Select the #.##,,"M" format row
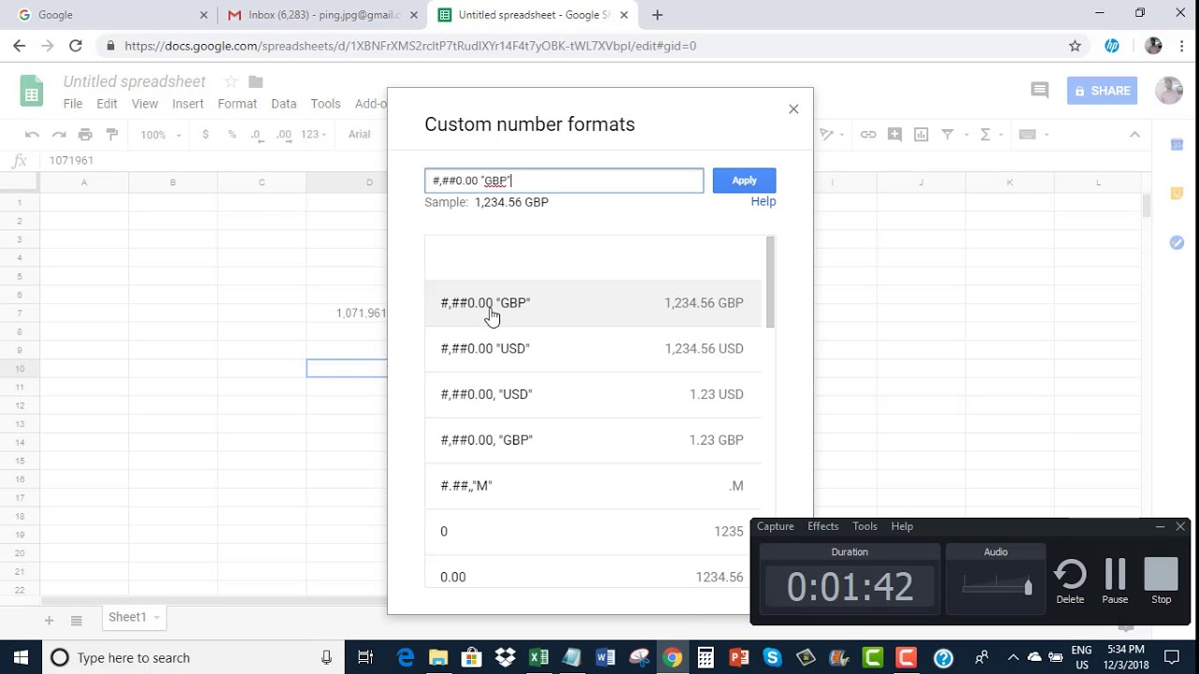This screenshot has width=1199, height=674. 593,486
